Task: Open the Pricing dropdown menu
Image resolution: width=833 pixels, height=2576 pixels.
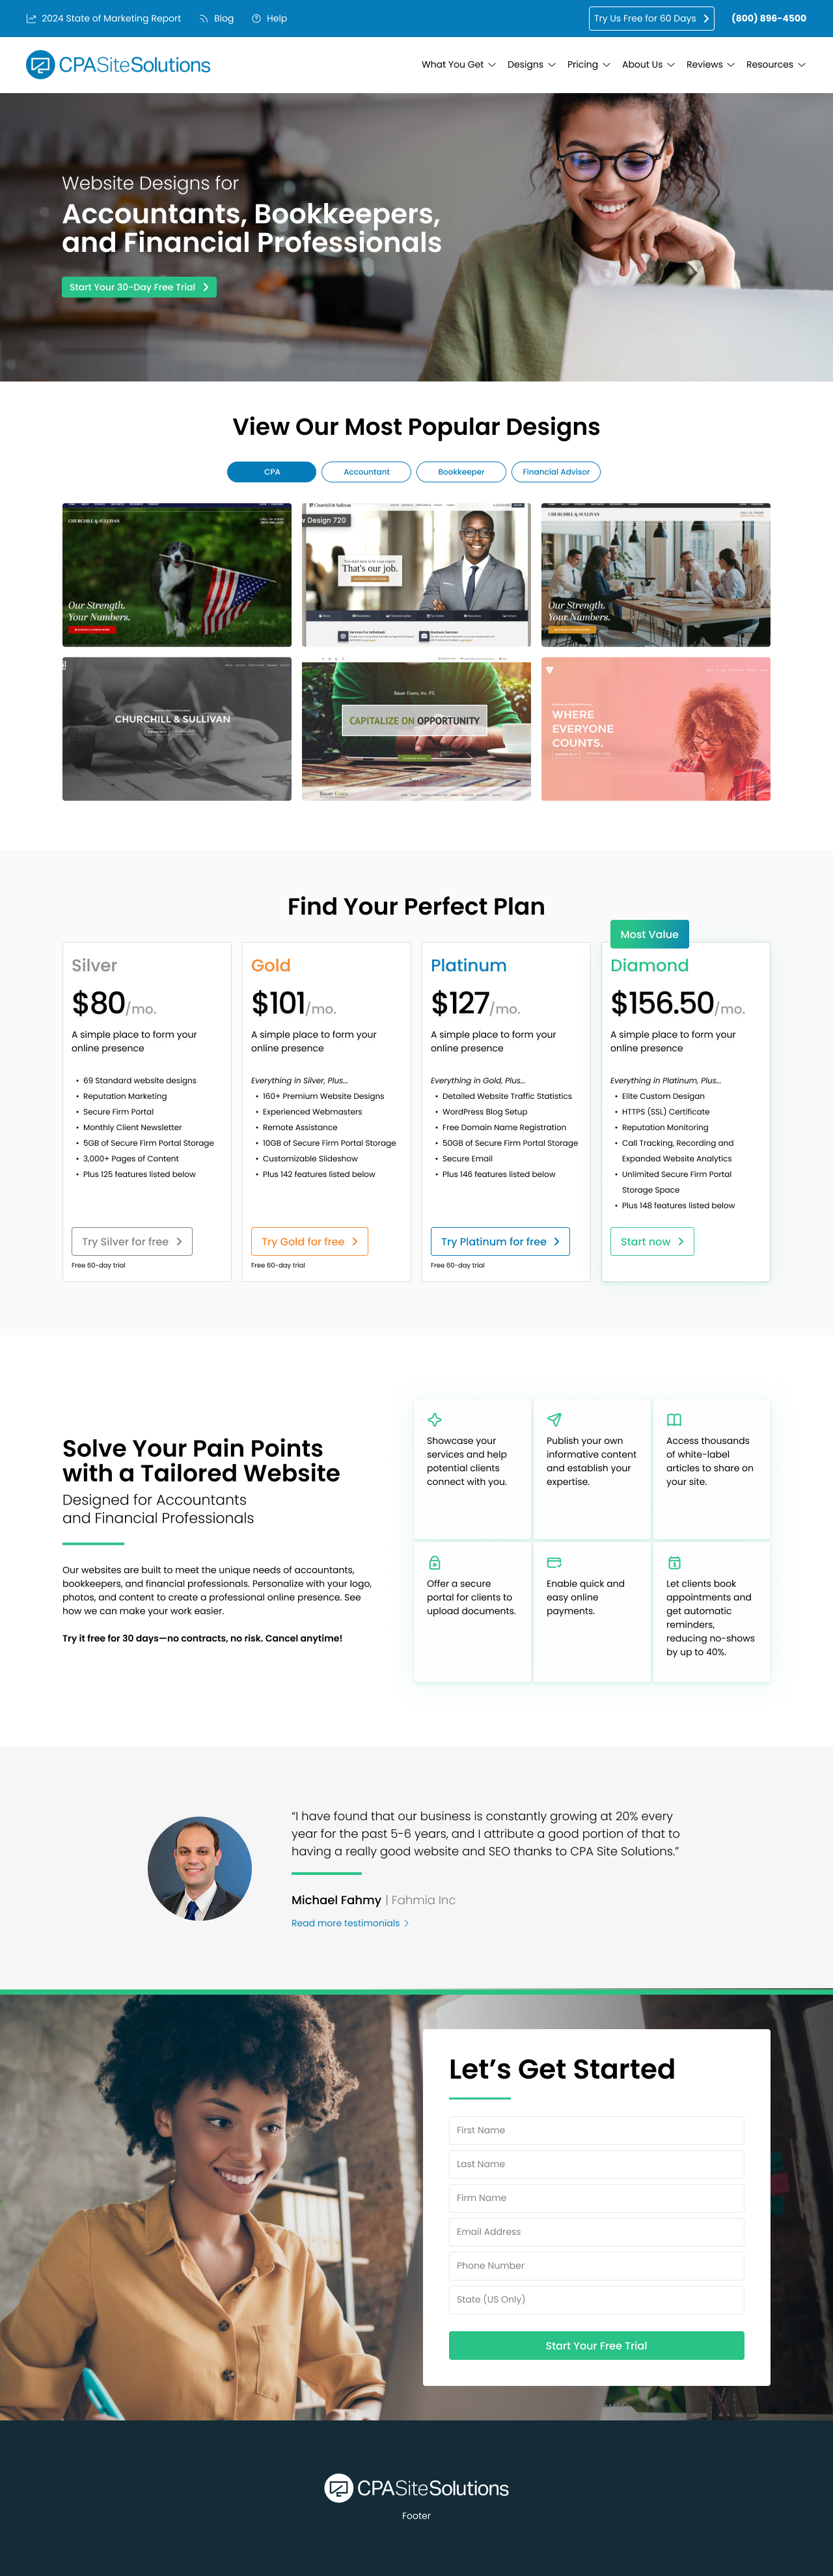Action: [x=588, y=65]
